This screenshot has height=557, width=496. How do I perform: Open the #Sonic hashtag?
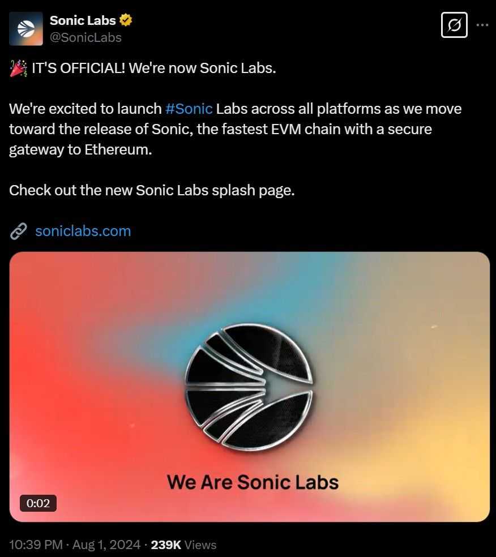pos(189,109)
